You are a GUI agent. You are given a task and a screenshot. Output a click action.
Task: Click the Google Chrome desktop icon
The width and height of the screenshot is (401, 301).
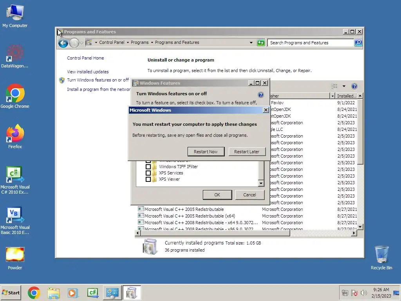(15, 96)
